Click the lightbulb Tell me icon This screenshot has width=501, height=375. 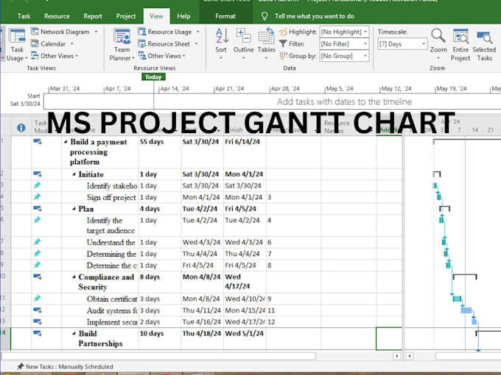264,16
